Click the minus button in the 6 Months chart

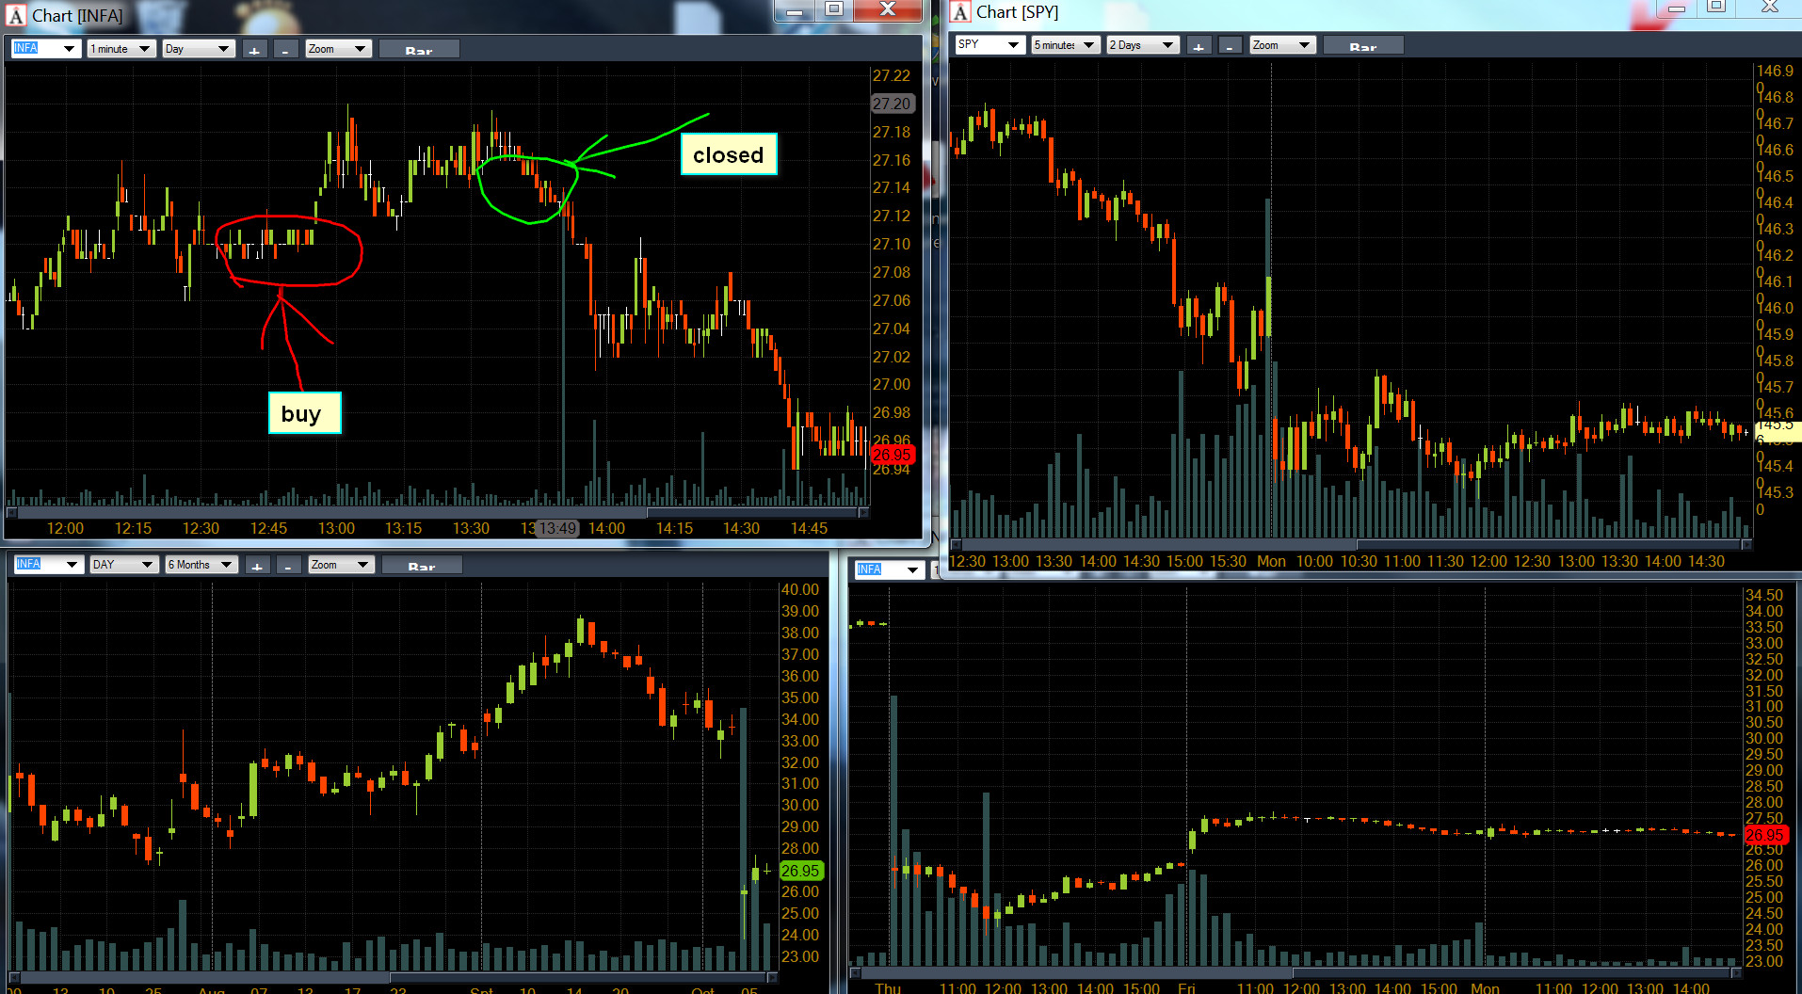click(289, 565)
